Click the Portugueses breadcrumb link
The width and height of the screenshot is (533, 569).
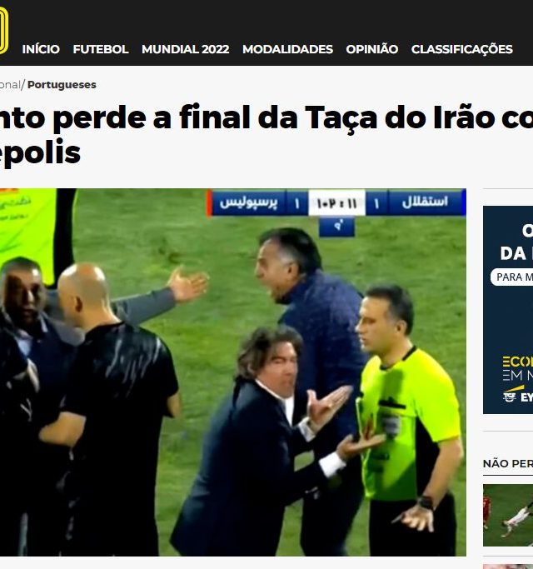tap(62, 84)
